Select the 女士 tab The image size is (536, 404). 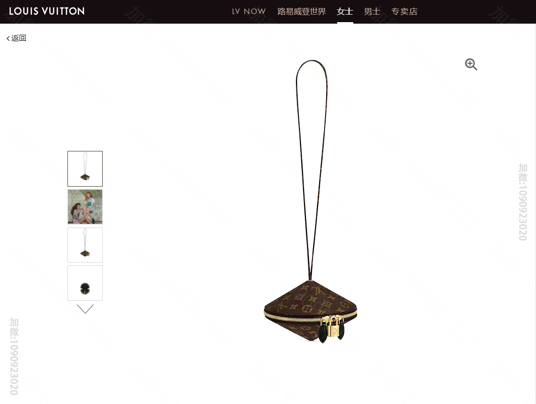pyautogui.click(x=345, y=12)
